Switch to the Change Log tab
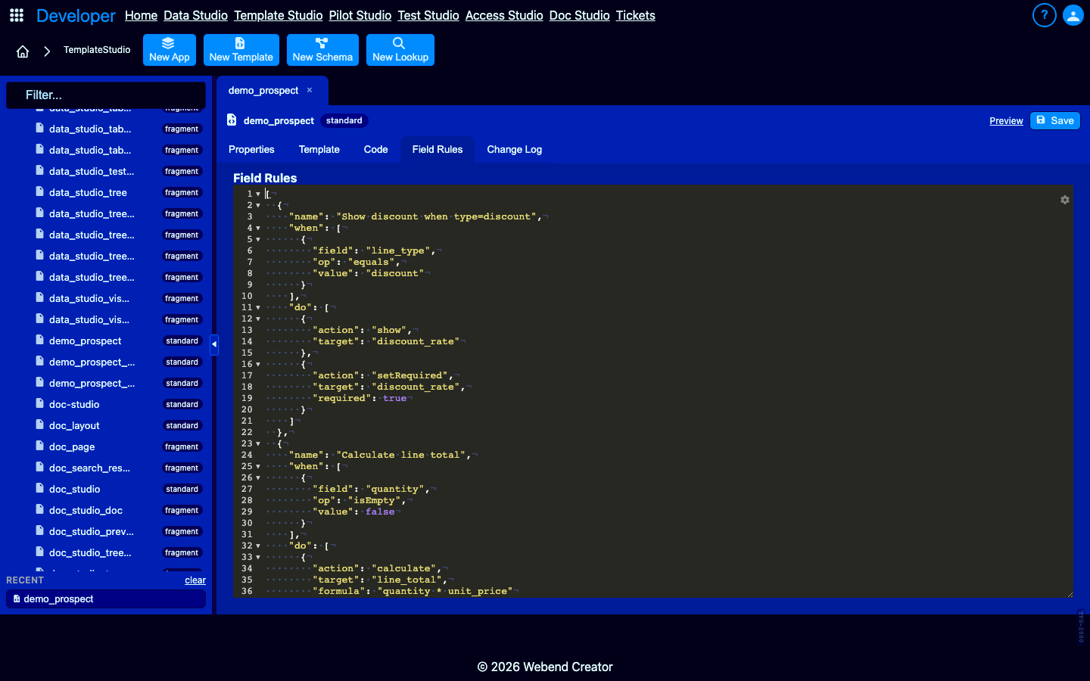 click(x=515, y=150)
